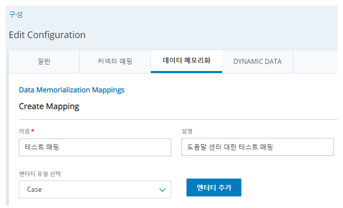343x208 pixels.
Task: Click the 엔터티 유형 선택 label
Action: 40,174
